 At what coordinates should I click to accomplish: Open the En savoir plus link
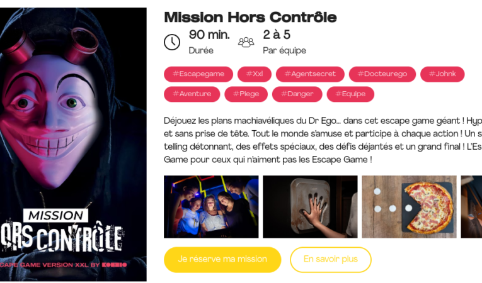pos(330,259)
